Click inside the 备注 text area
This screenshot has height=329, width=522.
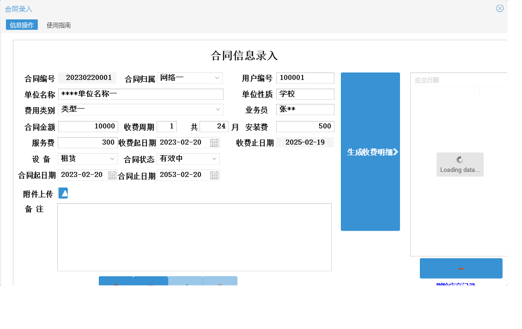(x=194, y=237)
